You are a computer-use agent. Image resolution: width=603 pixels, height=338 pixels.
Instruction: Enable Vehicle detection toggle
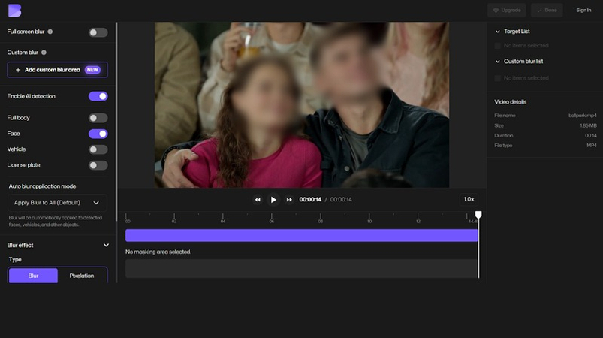[98, 149]
